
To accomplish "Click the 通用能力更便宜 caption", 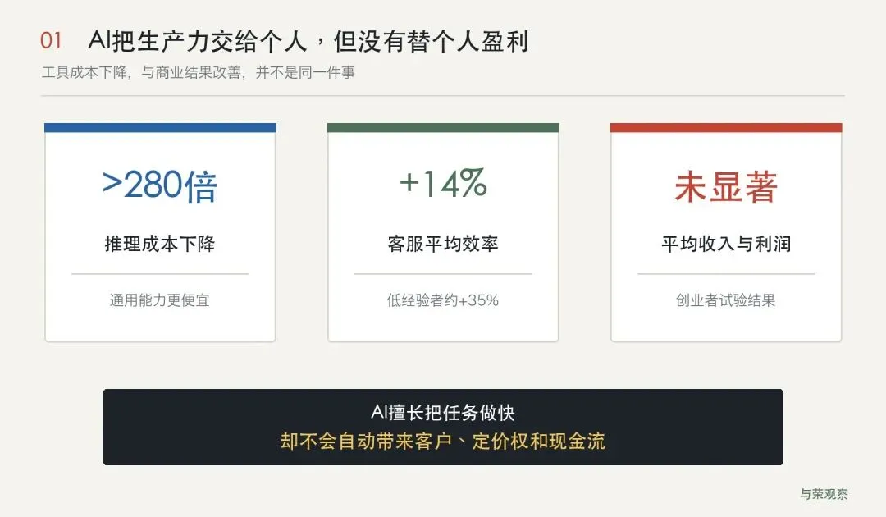I will coord(160,300).
